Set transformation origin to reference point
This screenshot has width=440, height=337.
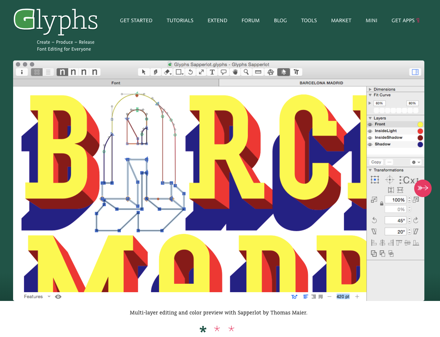pos(390,180)
